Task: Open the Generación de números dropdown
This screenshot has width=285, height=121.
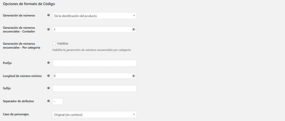Action: [94, 16]
